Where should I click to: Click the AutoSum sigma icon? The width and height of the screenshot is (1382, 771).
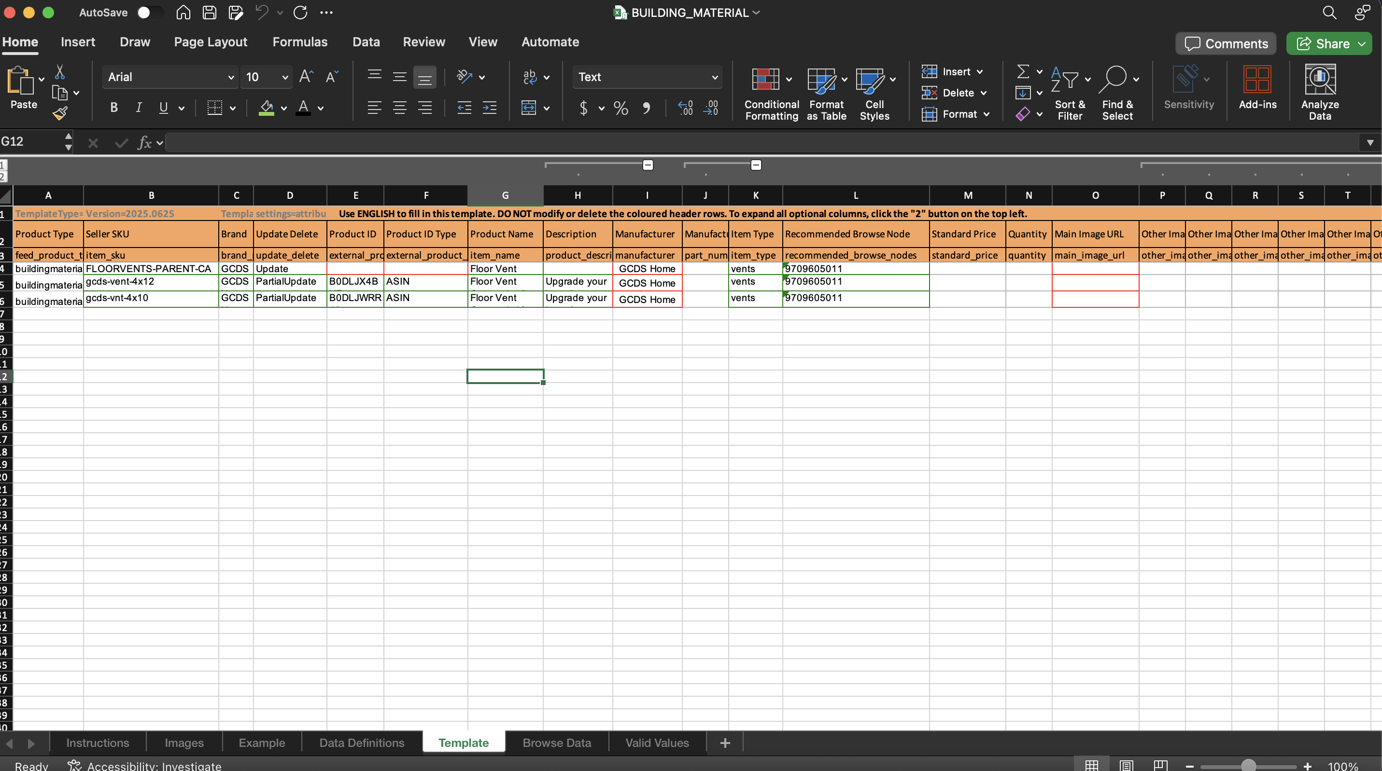pyautogui.click(x=1023, y=71)
